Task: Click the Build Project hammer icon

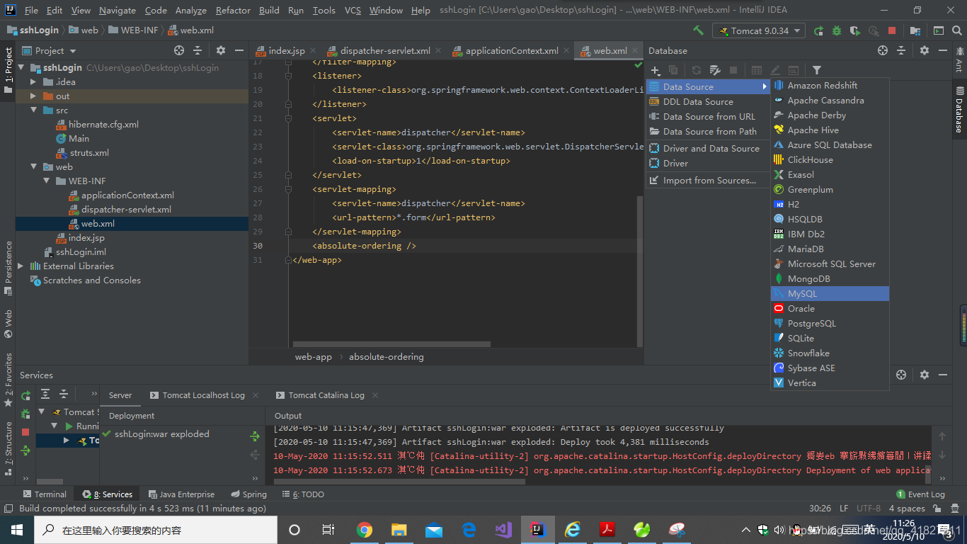Action: (x=698, y=30)
